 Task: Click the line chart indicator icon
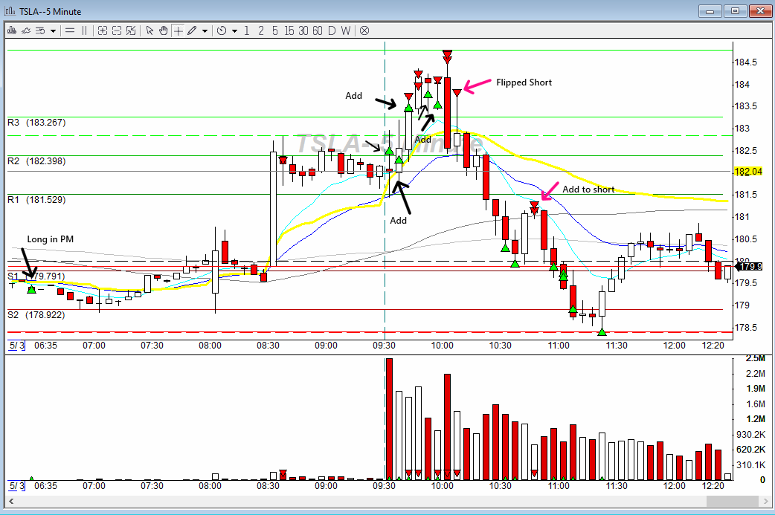[26, 30]
